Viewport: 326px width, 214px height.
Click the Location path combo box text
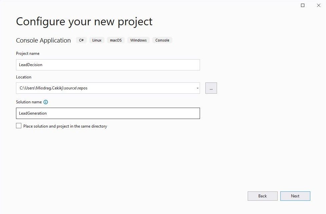click(100, 88)
